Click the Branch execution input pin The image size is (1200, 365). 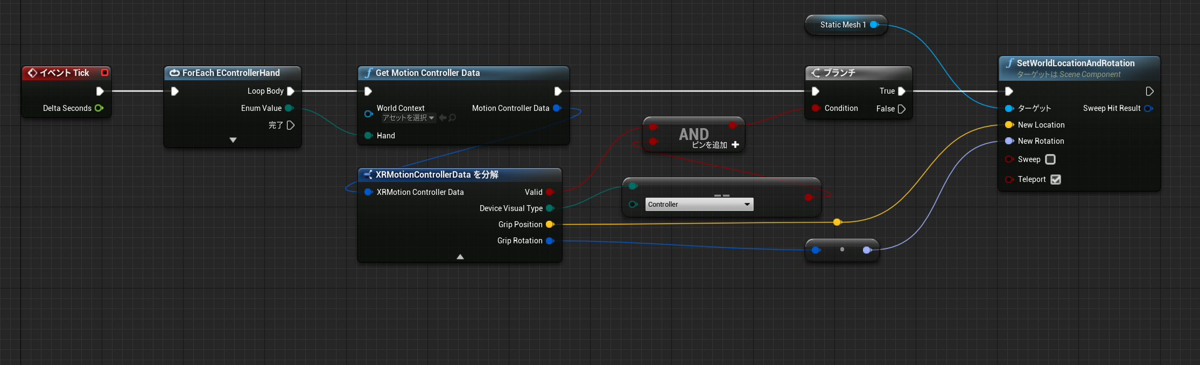tap(816, 91)
